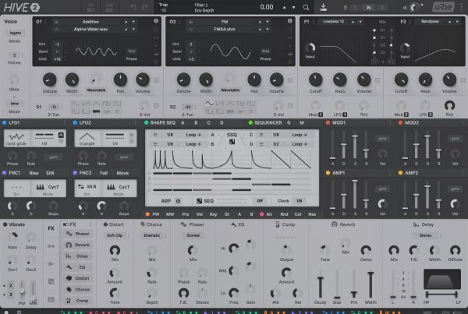This screenshot has width=468, height=314.
Task: Select the N engine mode button
Action: point(369,8)
